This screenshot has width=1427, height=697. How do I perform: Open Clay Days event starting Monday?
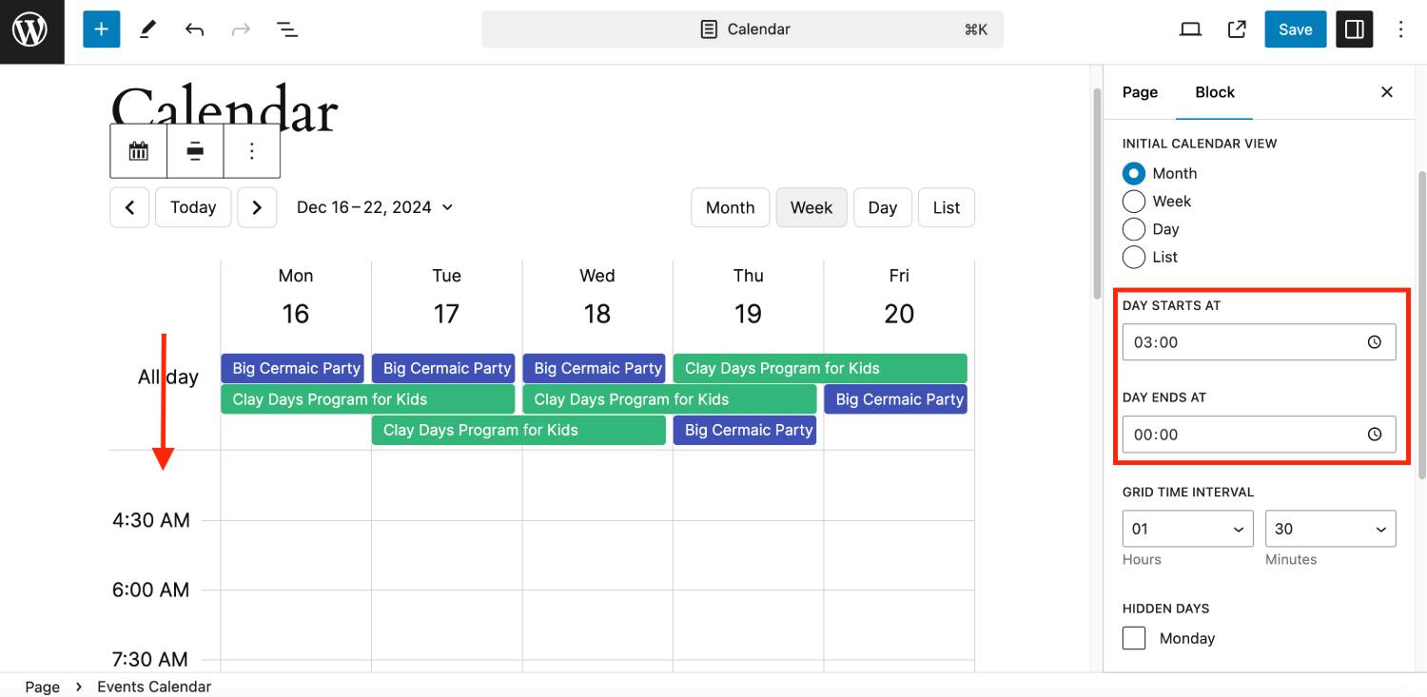click(x=367, y=399)
